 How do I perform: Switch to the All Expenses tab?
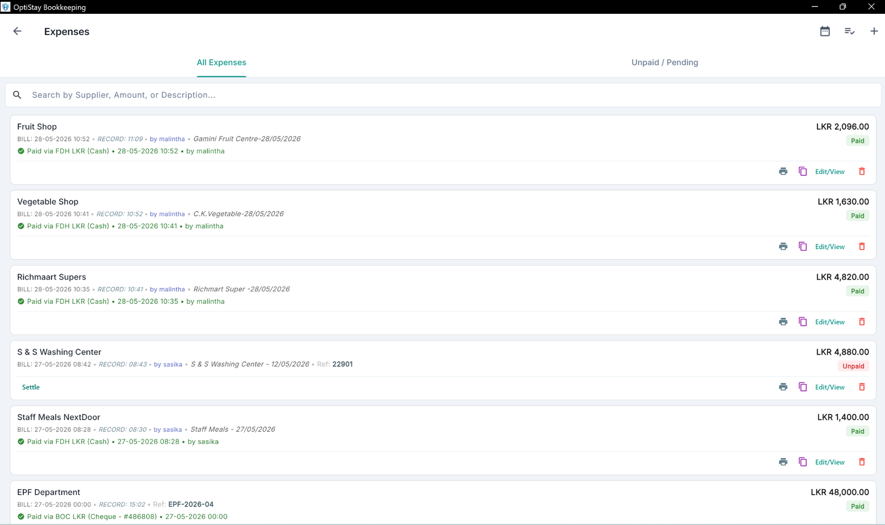221,62
